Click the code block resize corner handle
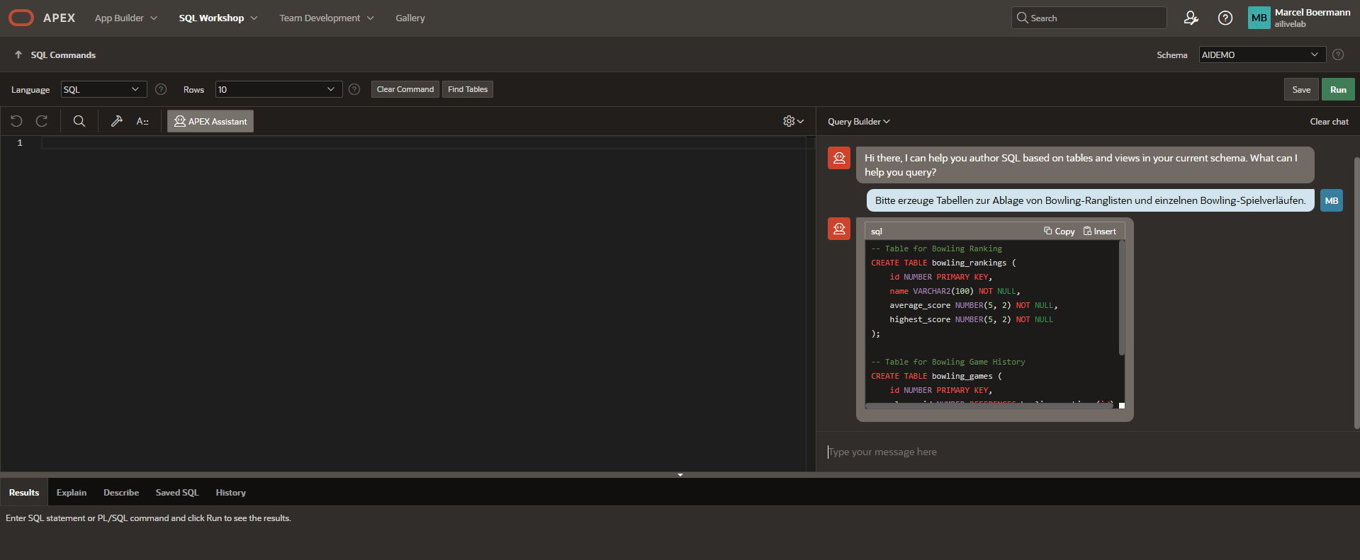Image resolution: width=1360 pixels, height=560 pixels. point(1122,406)
